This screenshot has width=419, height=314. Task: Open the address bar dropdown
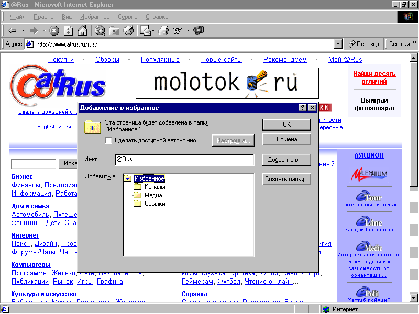pyautogui.click(x=338, y=44)
